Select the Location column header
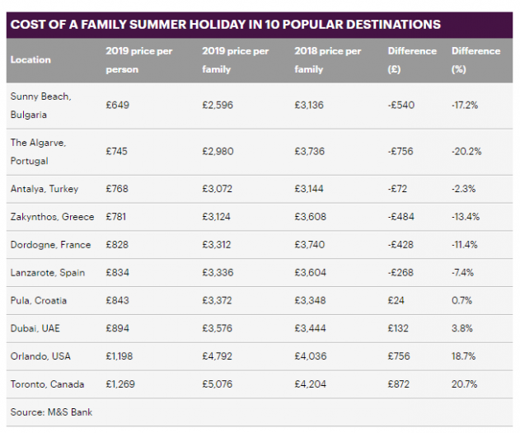This screenshot has height=433, width=520. click(30, 60)
